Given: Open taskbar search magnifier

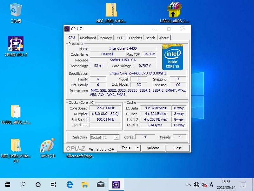Looking at the screenshot, I should [23, 185].
